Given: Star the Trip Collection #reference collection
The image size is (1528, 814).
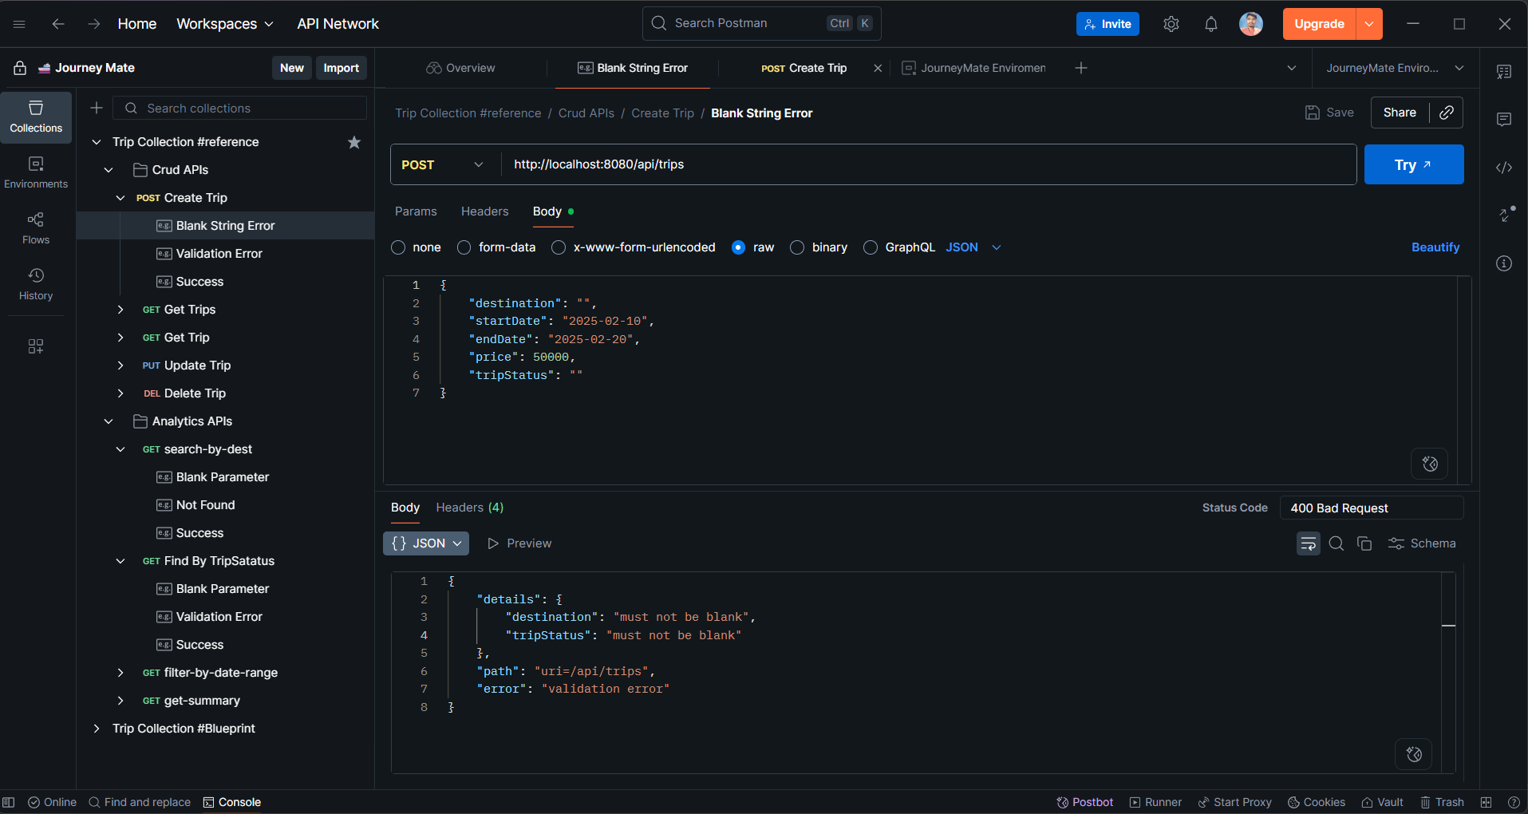Looking at the screenshot, I should point(354,142).
